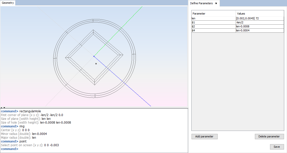Edit the len-0.0008 value cell

259,26
